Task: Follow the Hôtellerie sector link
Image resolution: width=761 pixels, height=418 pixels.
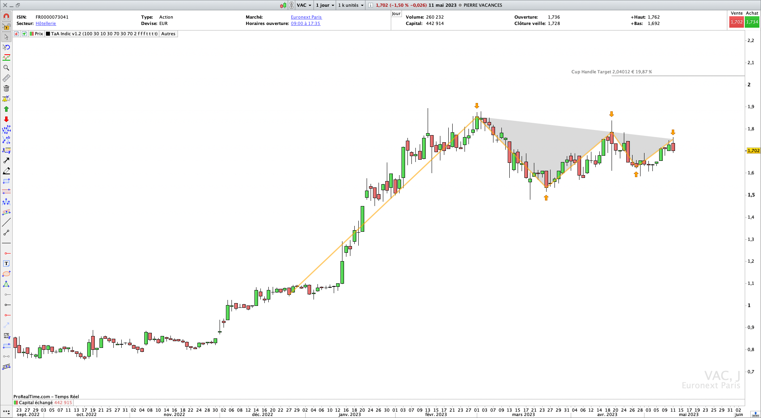Action: coord(46,23)
